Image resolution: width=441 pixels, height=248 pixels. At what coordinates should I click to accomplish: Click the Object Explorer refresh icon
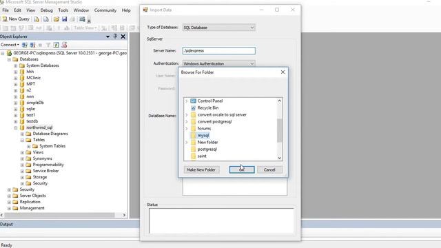click(x=57, y=45)
